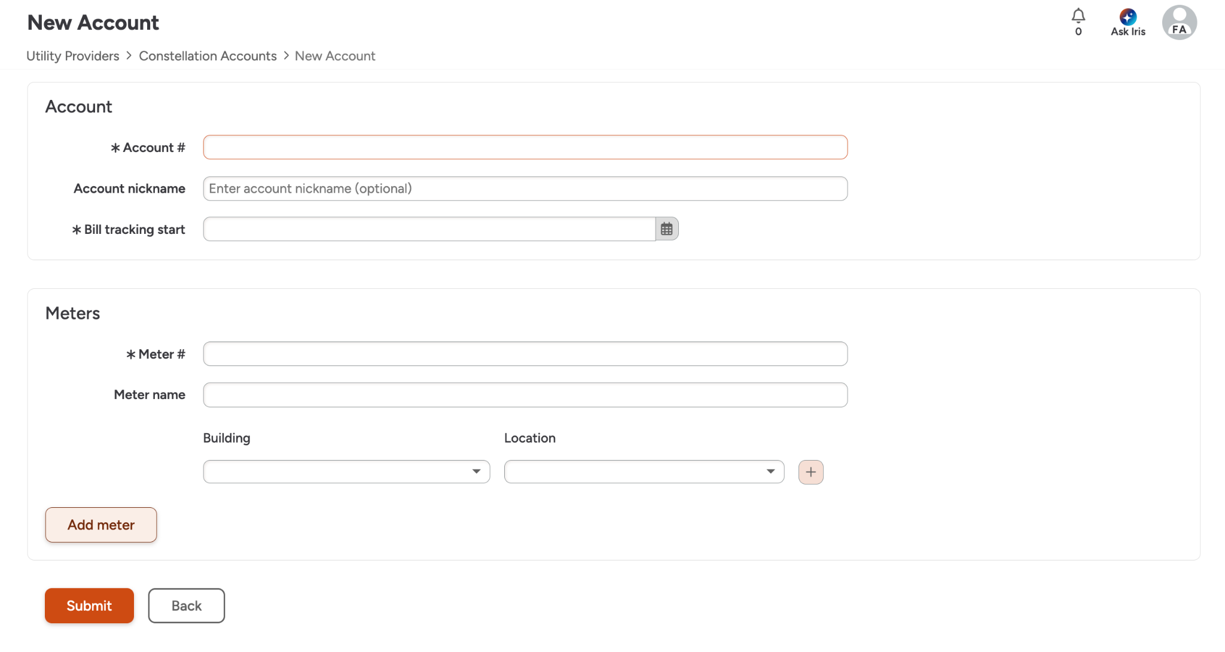Screen dimensions: 1225x652
Task: Submit the new account form
Action: tap(89, 605)
